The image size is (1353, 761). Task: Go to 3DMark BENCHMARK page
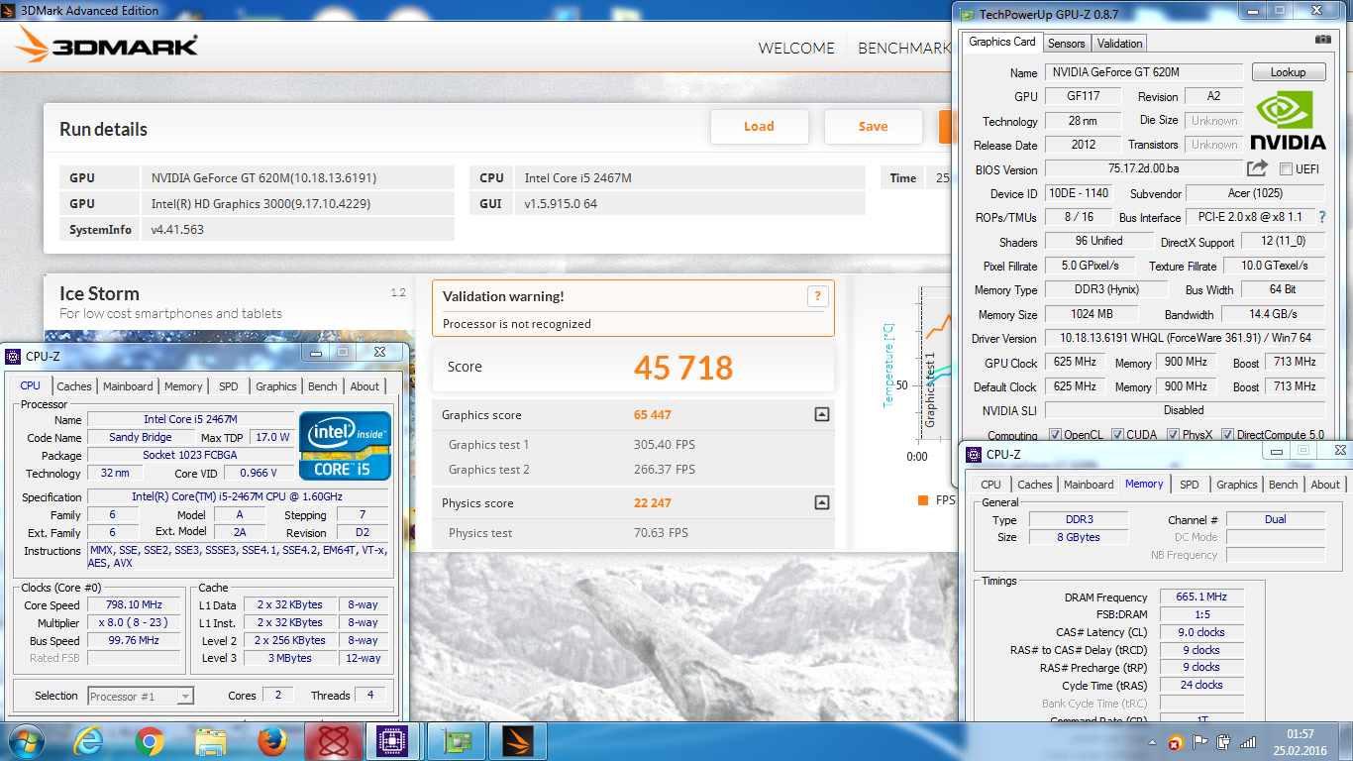pos(904,48)
